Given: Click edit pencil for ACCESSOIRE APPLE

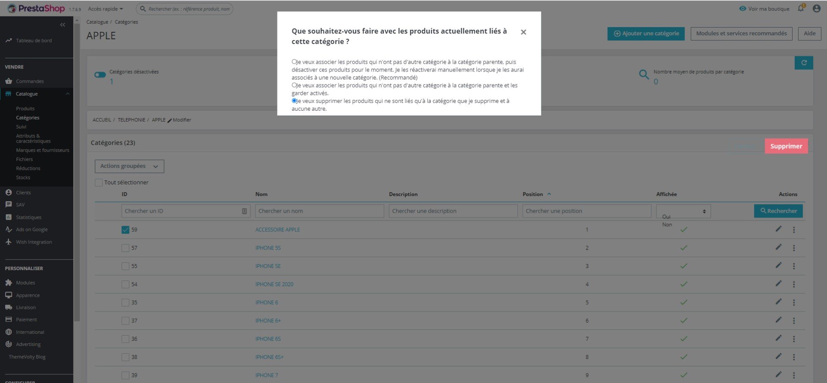Looking at the screenshot, I should [778, 229].
